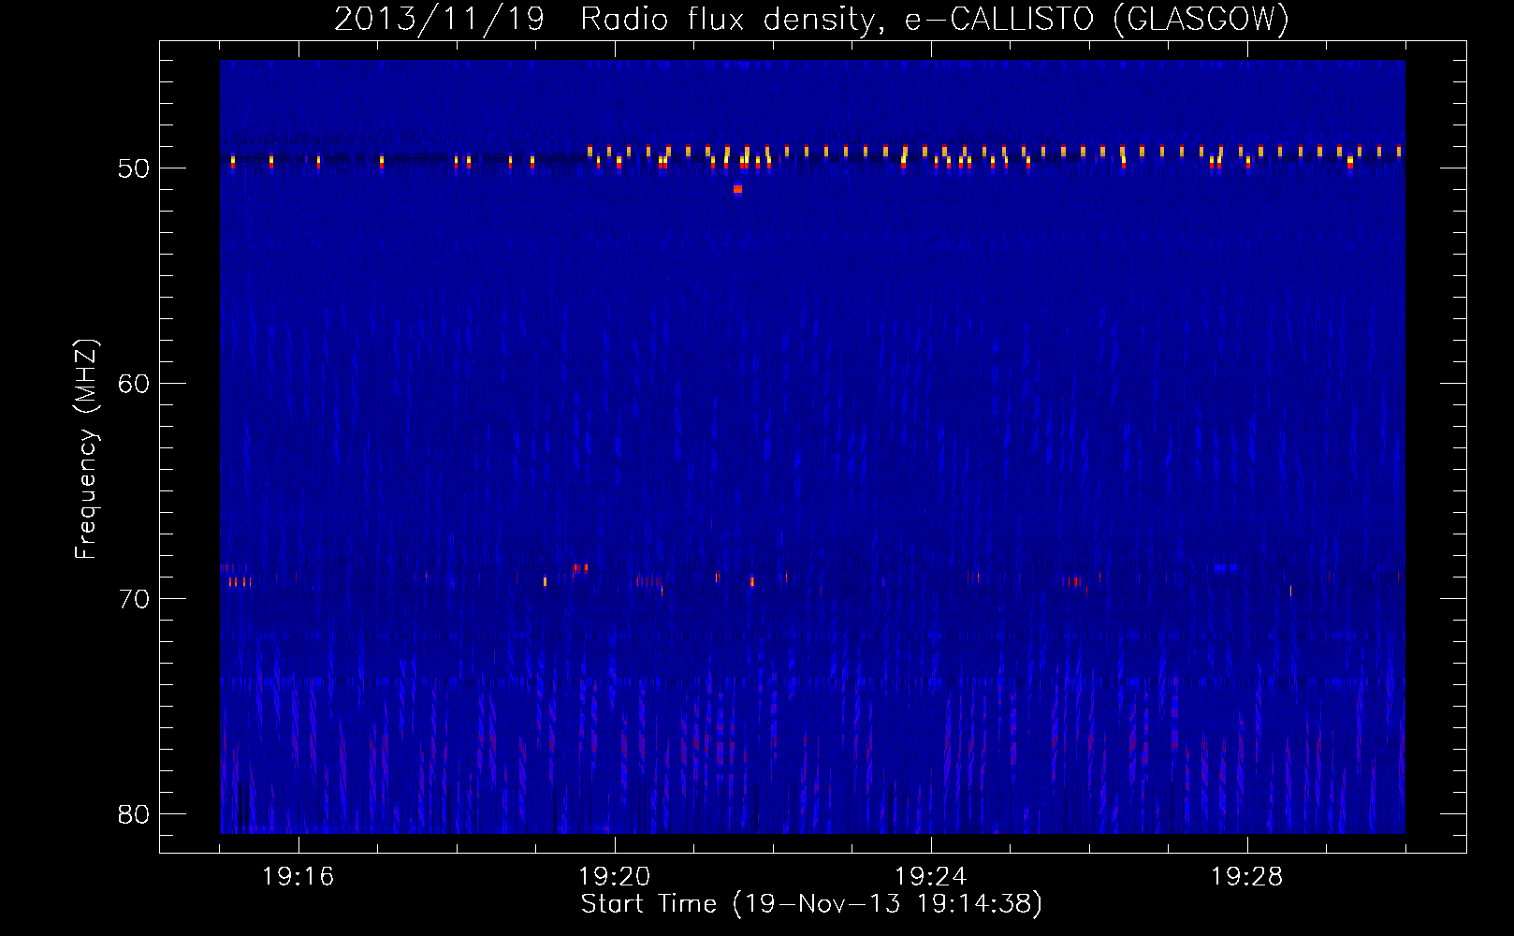Click the 'Start Time (19-Nov-13 19:14:38)' label
This screenshot has height=936, width=1514.
pyautogui.click(x=812, y=904)
